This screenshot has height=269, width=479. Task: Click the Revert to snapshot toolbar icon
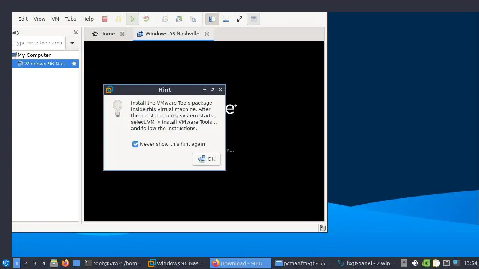pos(179,19)
